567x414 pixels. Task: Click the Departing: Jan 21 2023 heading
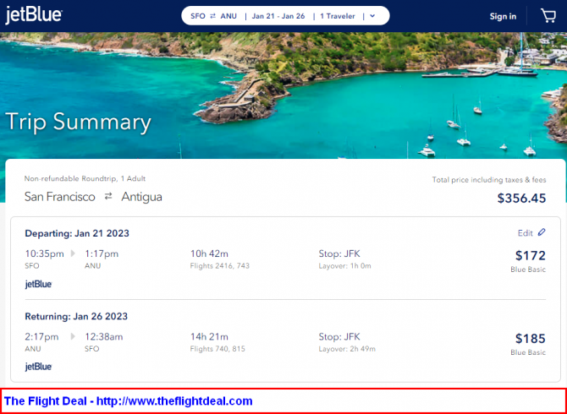[x=77, y=233]
